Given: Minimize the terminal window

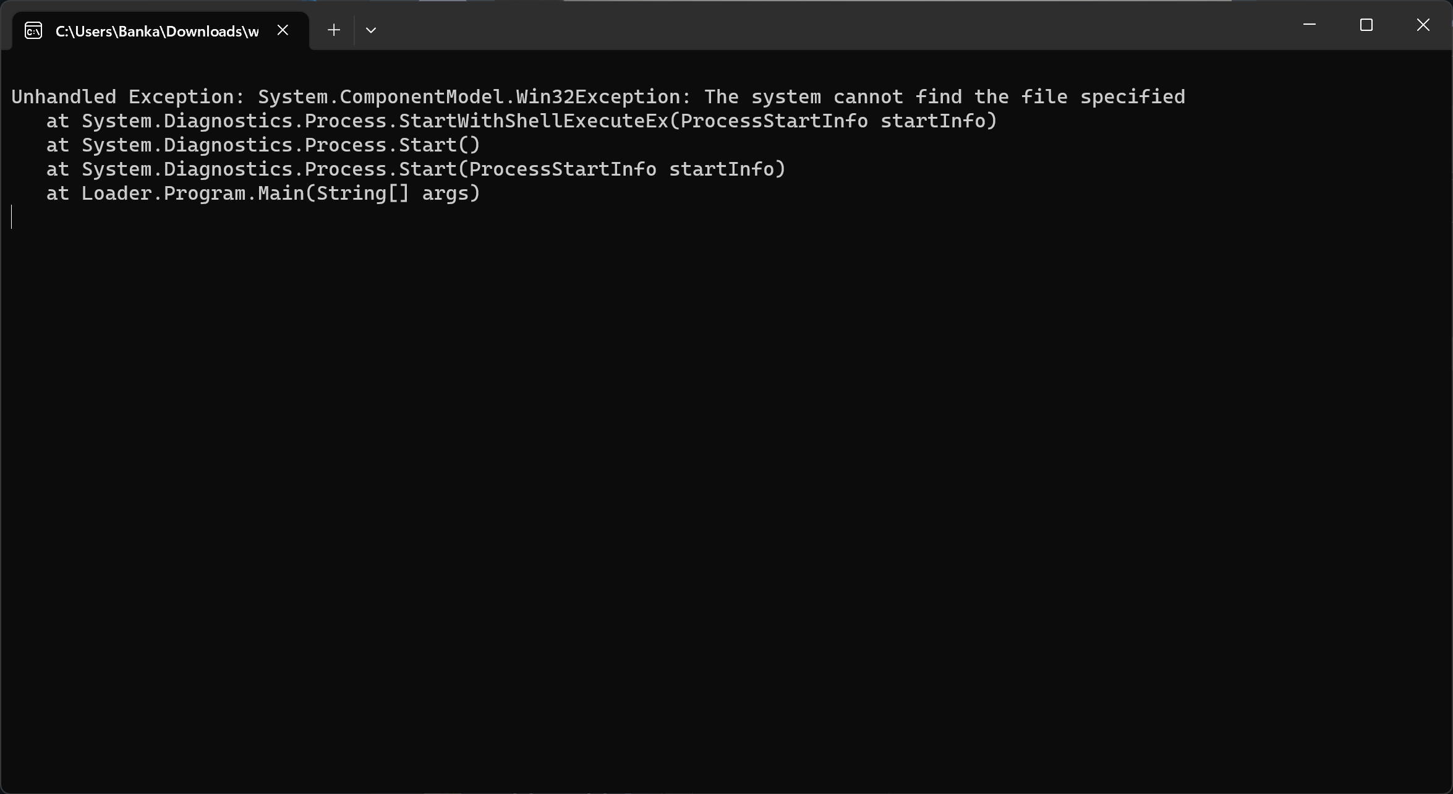Looking at the screenshot, I should pyautogui.click(x=1309, y=25).
